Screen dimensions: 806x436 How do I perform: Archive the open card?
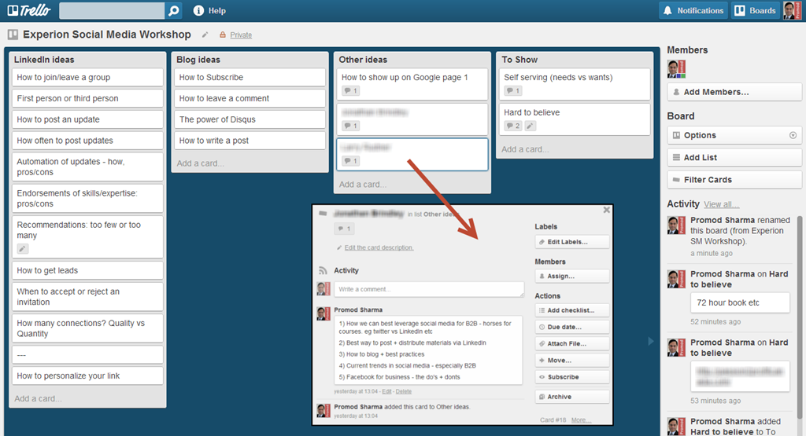(572, 397)
